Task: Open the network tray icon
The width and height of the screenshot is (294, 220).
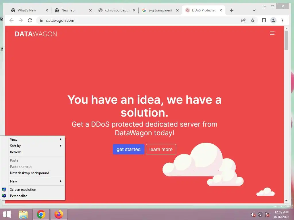Action: point(260,215)
